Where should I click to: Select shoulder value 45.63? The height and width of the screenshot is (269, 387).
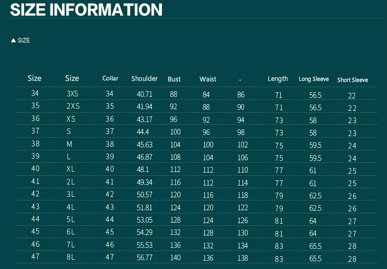[x=144, y=144]
